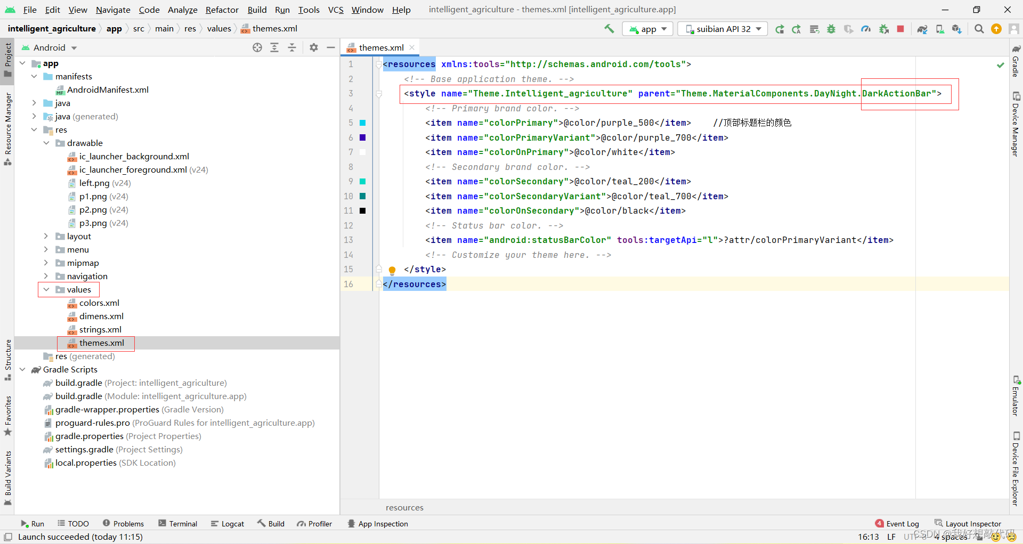Image resolution: width=1023 pixels, height=544 pixels.
Task: Open the Terminal tool window
Action: [178, 524]
